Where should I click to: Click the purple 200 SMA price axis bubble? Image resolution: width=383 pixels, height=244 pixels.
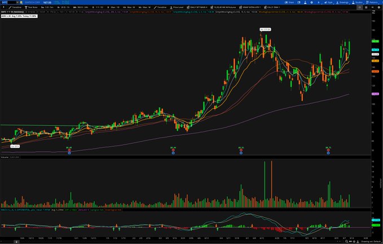(375, 94)
